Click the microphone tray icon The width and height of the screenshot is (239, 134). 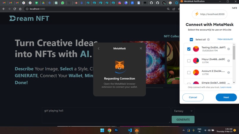pos(193,130)
